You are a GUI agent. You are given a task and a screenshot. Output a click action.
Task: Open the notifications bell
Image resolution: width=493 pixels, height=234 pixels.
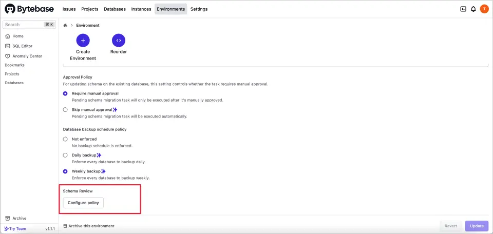coord(473,9)
